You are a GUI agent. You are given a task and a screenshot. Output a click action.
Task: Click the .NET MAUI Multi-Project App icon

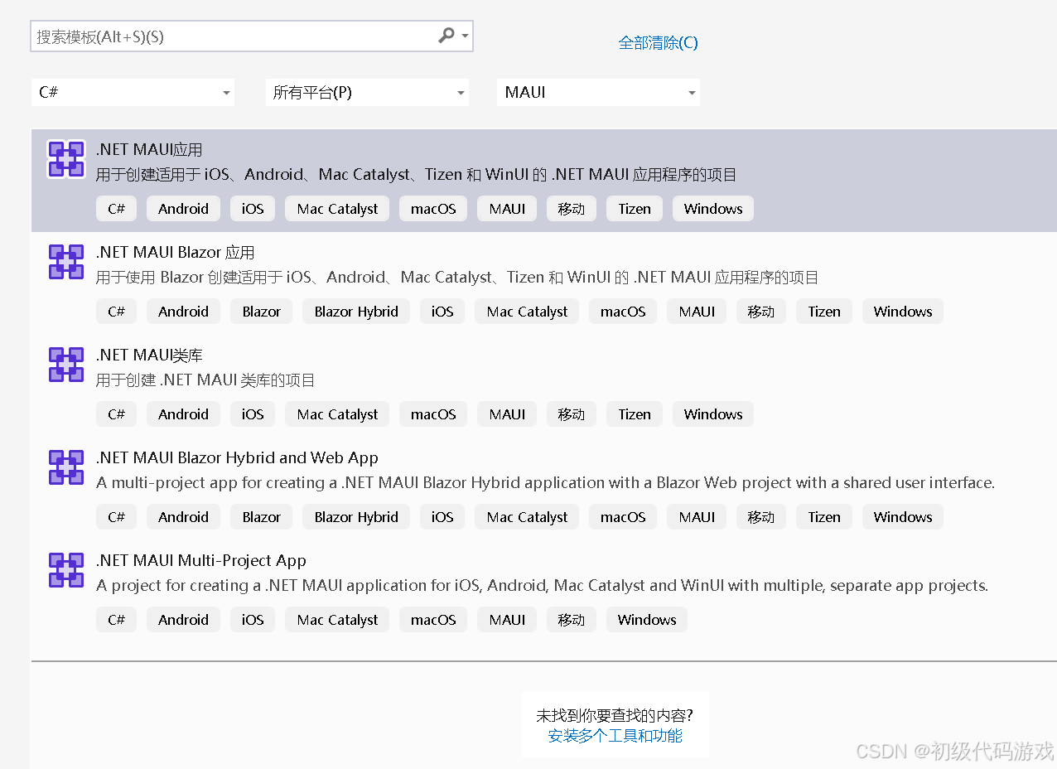click(66, 570)
